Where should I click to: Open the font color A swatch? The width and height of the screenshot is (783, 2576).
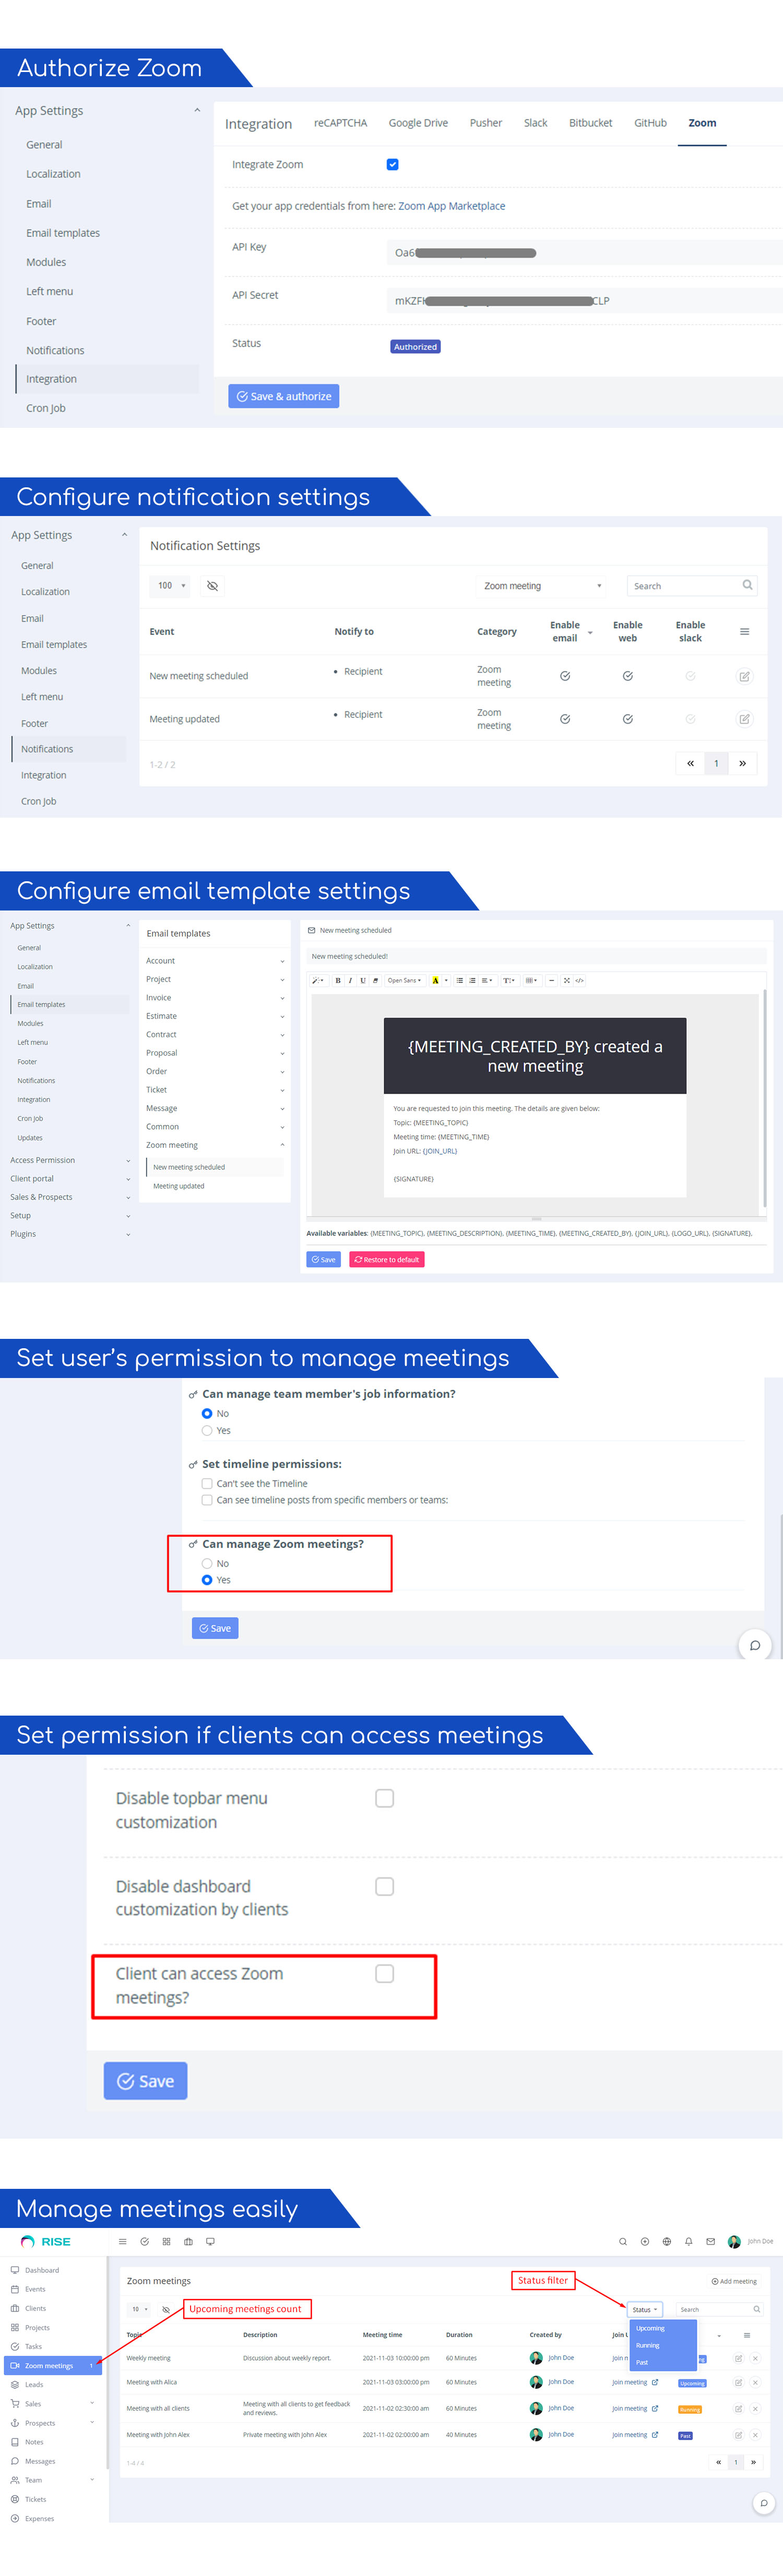(x=435, y=981)
